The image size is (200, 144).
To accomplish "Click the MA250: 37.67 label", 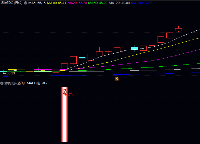I will [142, 3].
